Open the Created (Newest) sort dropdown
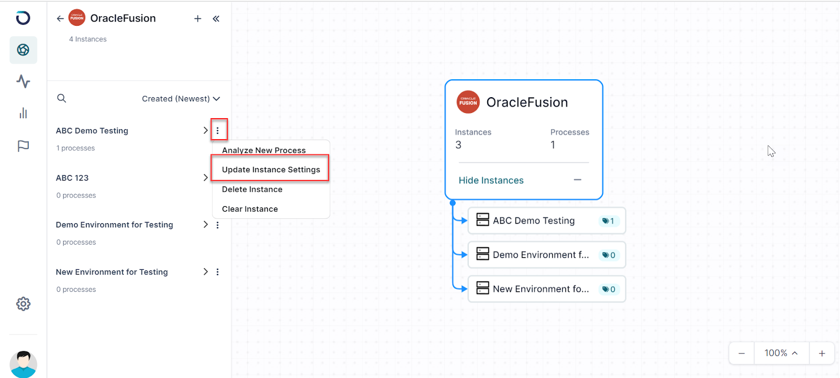 point(181,99)
